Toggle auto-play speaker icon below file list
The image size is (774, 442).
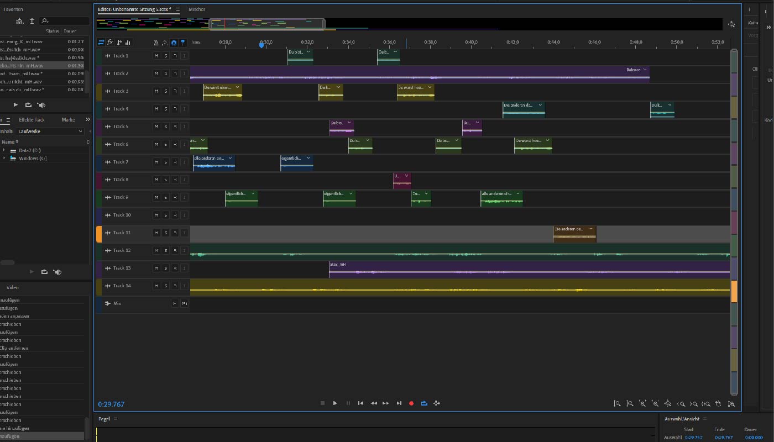point(41,105)
